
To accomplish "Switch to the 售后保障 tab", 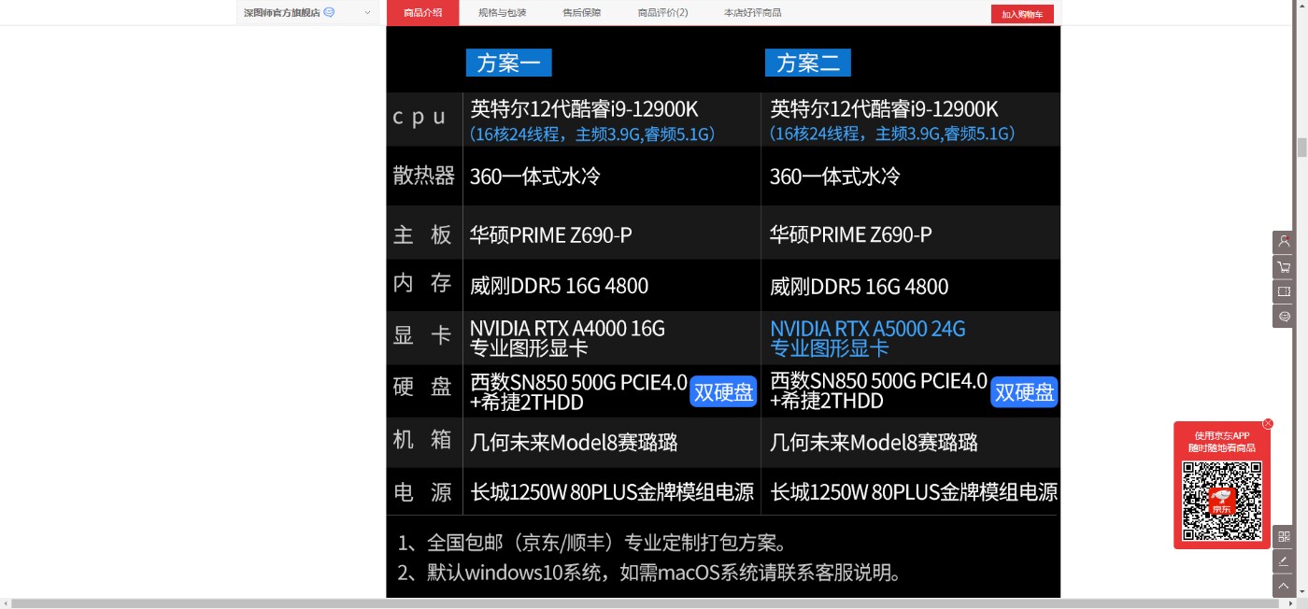I will [581, 13].
